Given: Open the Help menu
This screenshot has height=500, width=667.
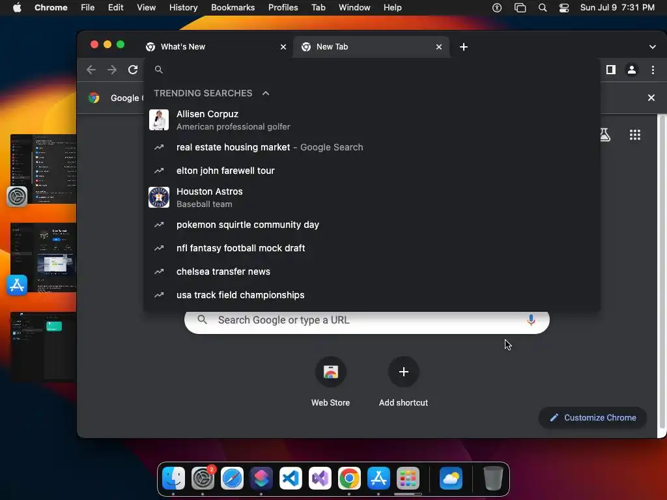Looking at the screenshot, I should 392,8.
